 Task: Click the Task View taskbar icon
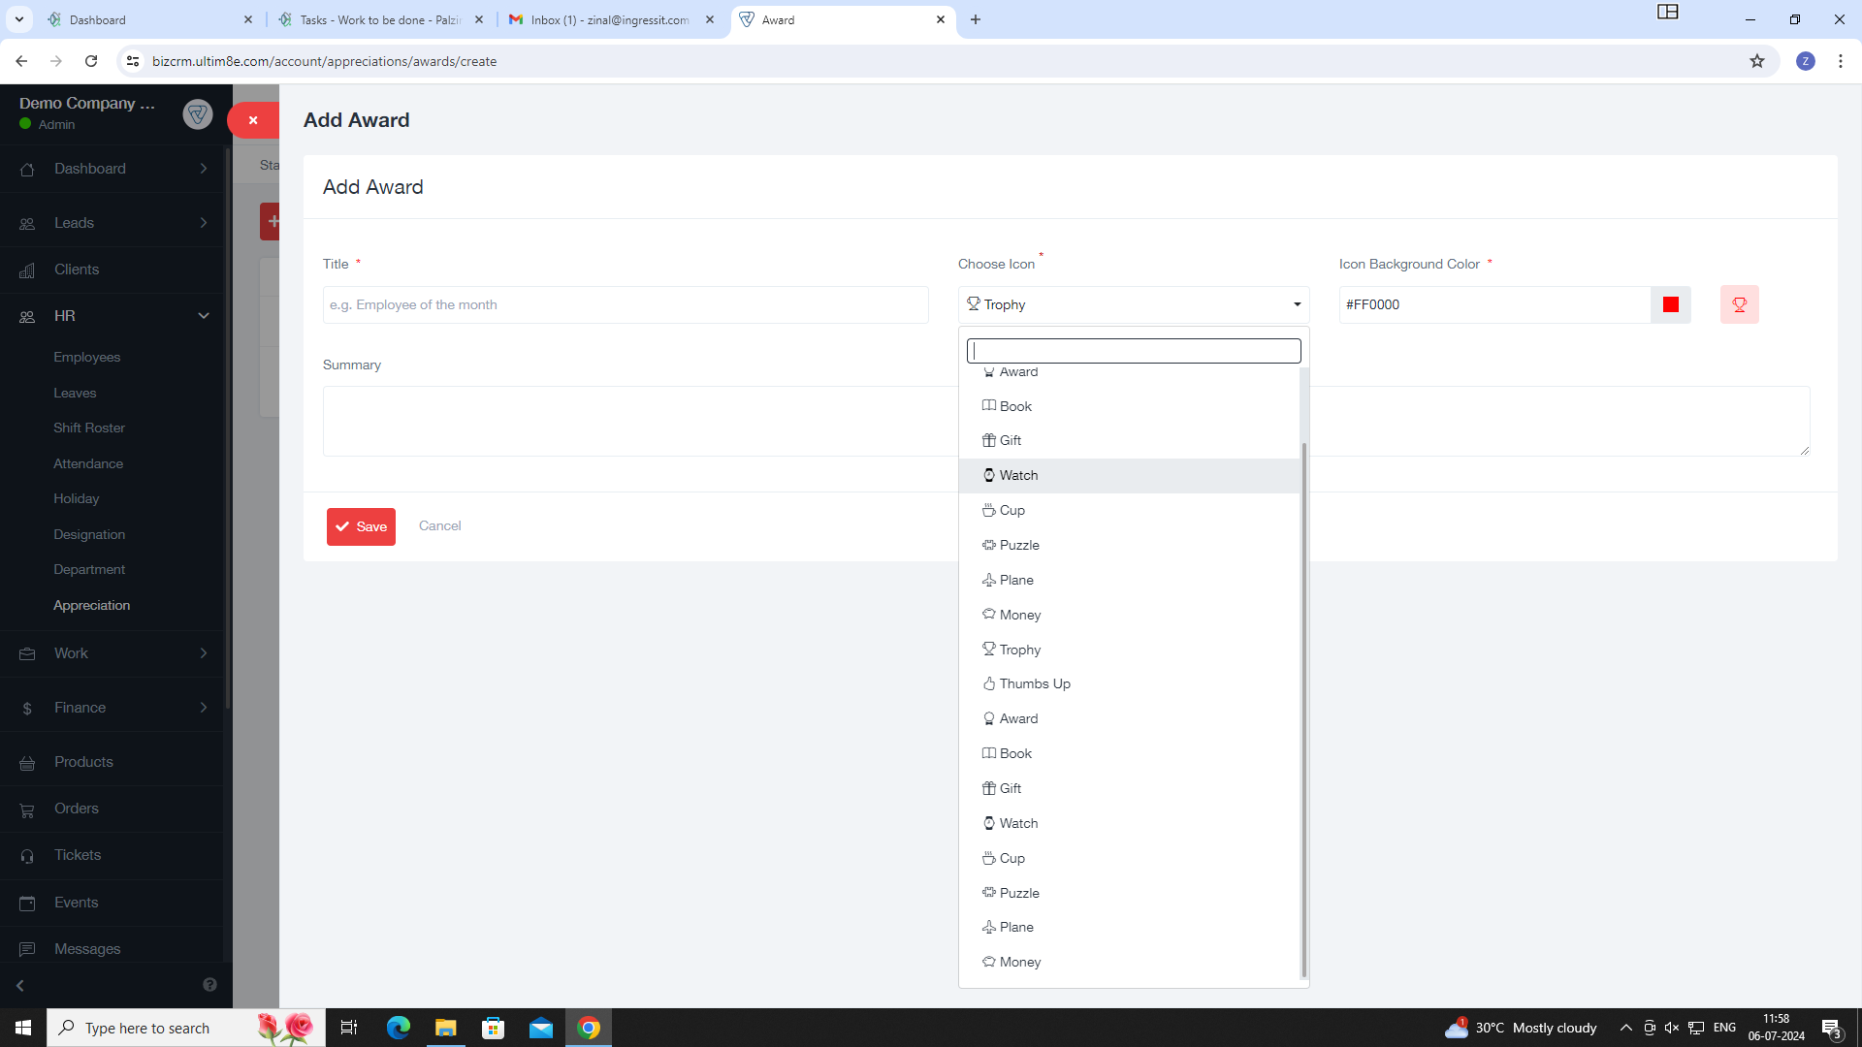(x=349, y=1028)
